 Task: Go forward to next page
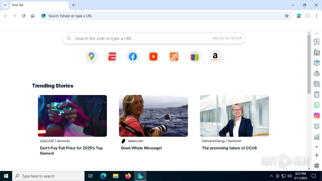[x=15, y=16]
